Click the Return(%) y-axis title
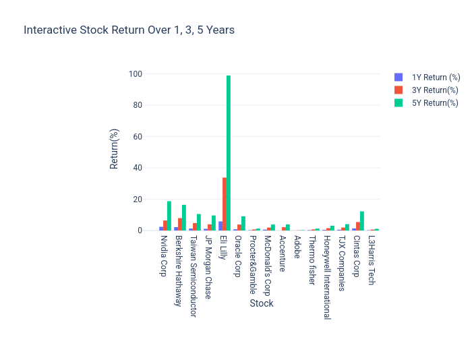 [114, 149]
